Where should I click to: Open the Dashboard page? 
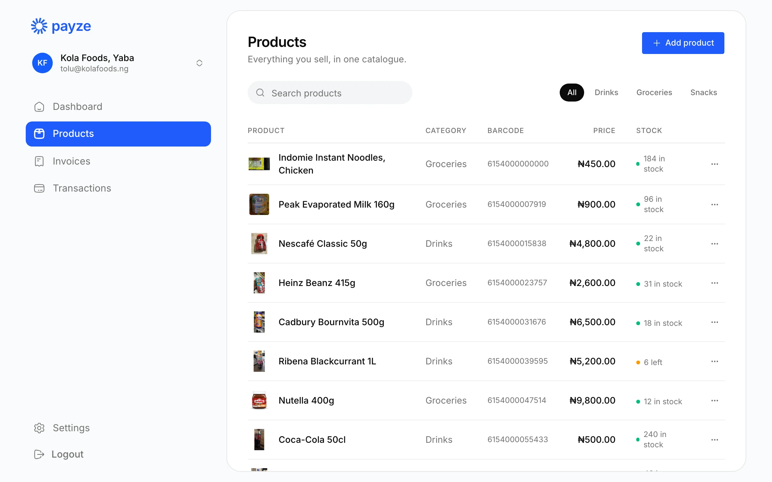tap(118, 107)
